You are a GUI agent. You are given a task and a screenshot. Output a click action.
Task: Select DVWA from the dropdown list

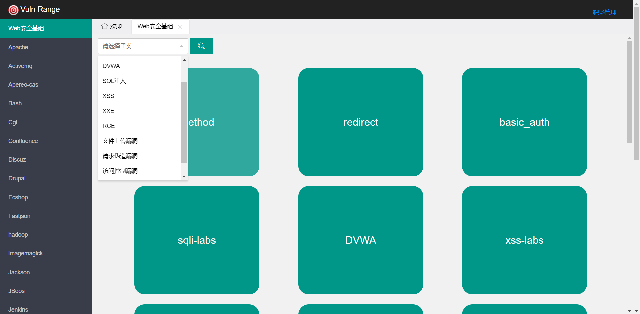111,66
